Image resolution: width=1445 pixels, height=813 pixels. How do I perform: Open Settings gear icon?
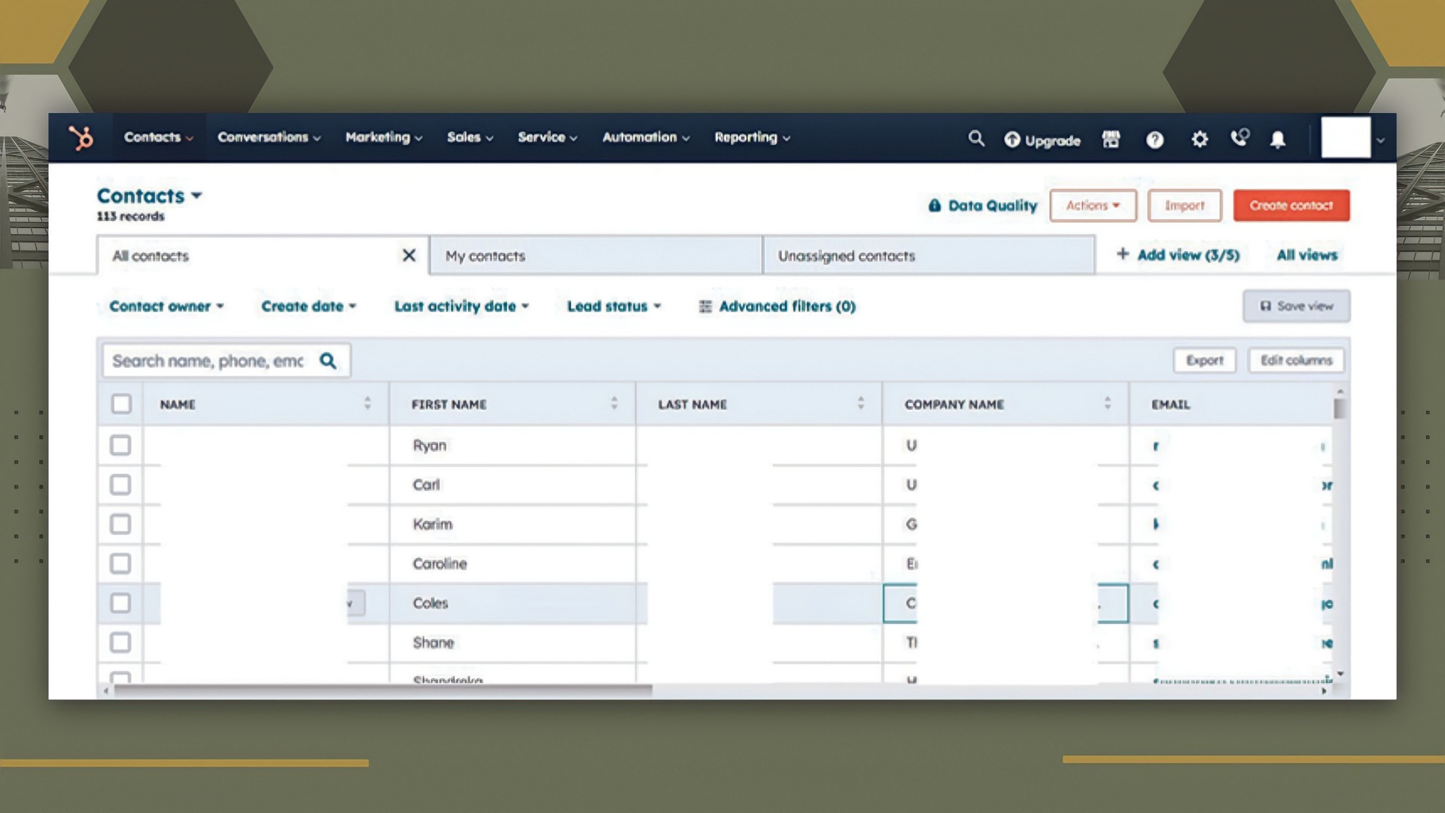point(1200,139)
